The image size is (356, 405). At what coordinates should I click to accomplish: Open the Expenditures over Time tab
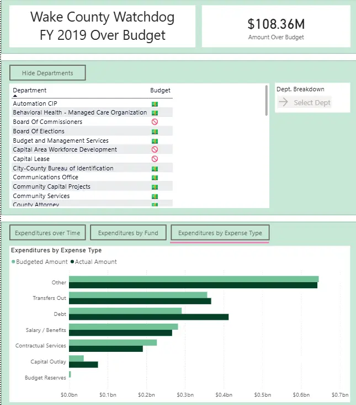(x=47, y=233)
